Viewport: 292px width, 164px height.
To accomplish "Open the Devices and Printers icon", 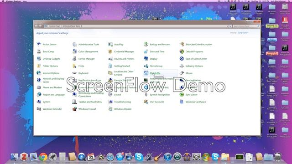I will click(x=110, y=59).
